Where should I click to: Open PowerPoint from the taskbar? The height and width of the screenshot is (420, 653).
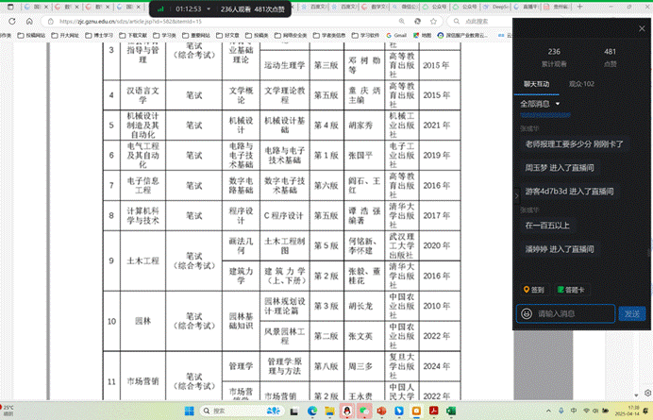click(381, 412)
